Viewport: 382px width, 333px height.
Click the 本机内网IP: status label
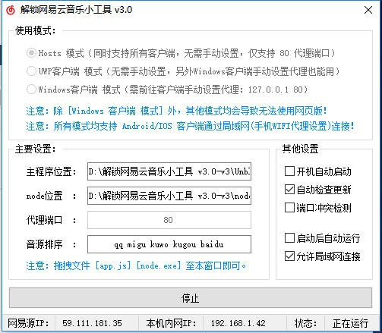[x=171, y=323]
